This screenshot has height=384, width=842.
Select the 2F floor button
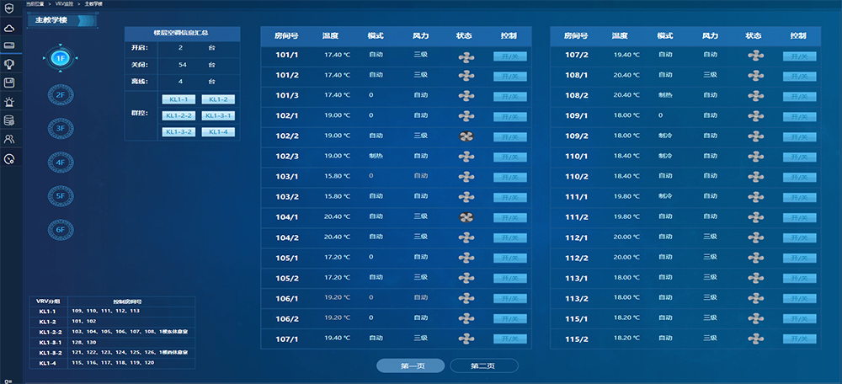(x=60, y=95)
